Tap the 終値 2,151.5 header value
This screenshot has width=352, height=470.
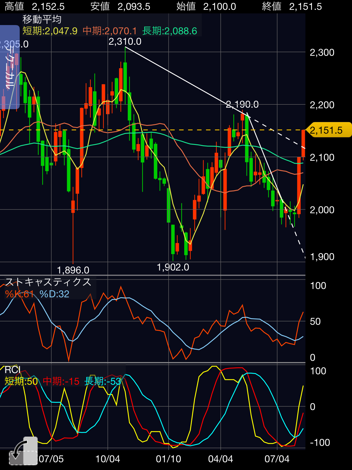[x=292, y=6]
